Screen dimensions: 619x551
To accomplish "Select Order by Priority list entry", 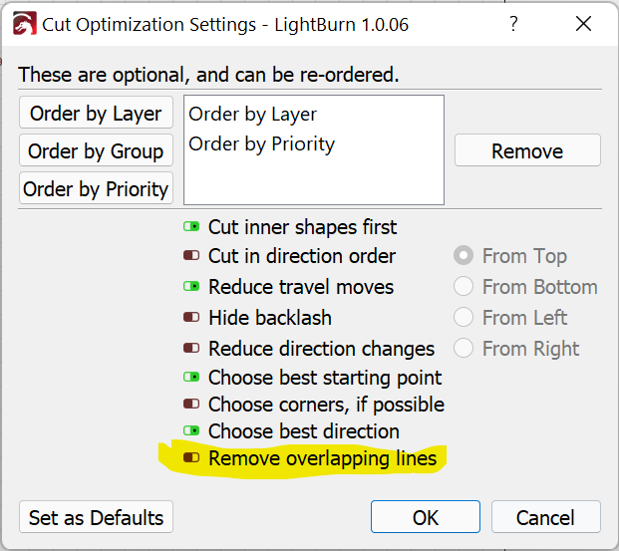I will click(262, 144).
